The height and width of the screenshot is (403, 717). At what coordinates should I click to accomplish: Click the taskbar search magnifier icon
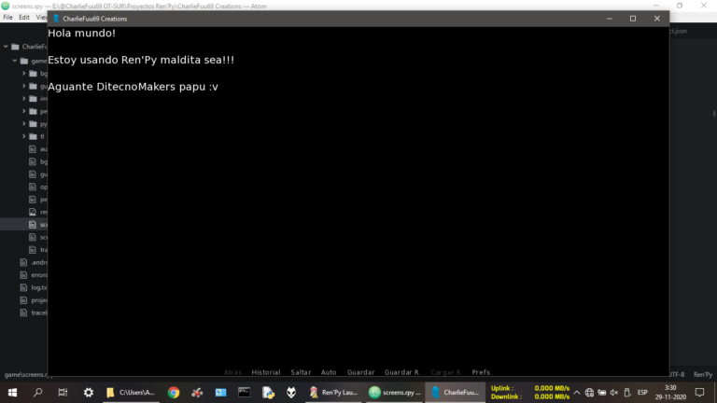pyautogui.click(x=38, y=393)
